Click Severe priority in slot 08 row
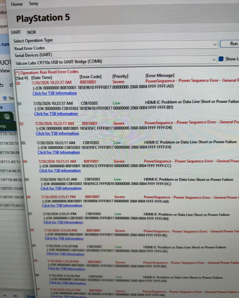The image size is (239, 298). point(120,230)
